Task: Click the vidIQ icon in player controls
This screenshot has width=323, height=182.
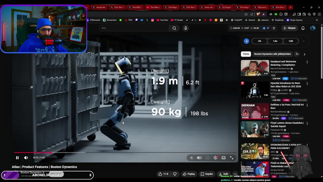Action: [x=191, y=158]
